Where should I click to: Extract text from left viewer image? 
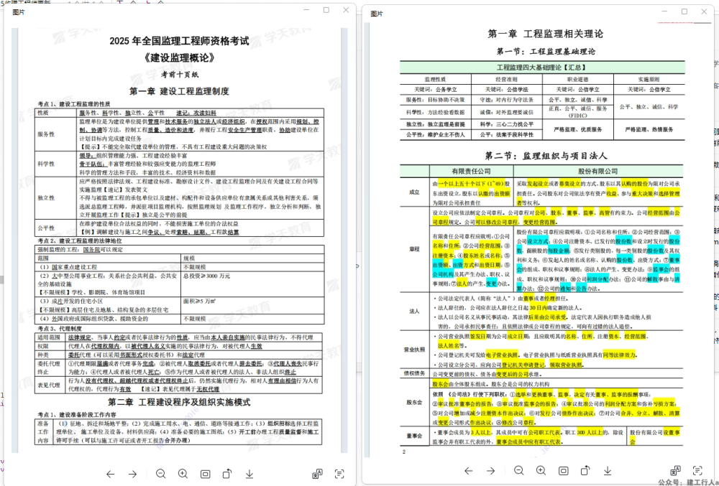[339, 474]
